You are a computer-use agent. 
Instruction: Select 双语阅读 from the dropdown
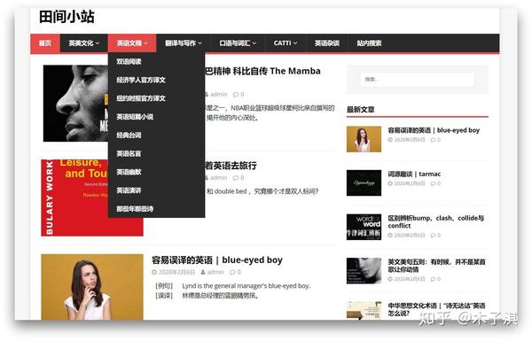click(x=156, y=62)
